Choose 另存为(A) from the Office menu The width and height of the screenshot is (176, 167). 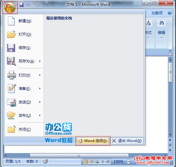click(x=24, y=61)
